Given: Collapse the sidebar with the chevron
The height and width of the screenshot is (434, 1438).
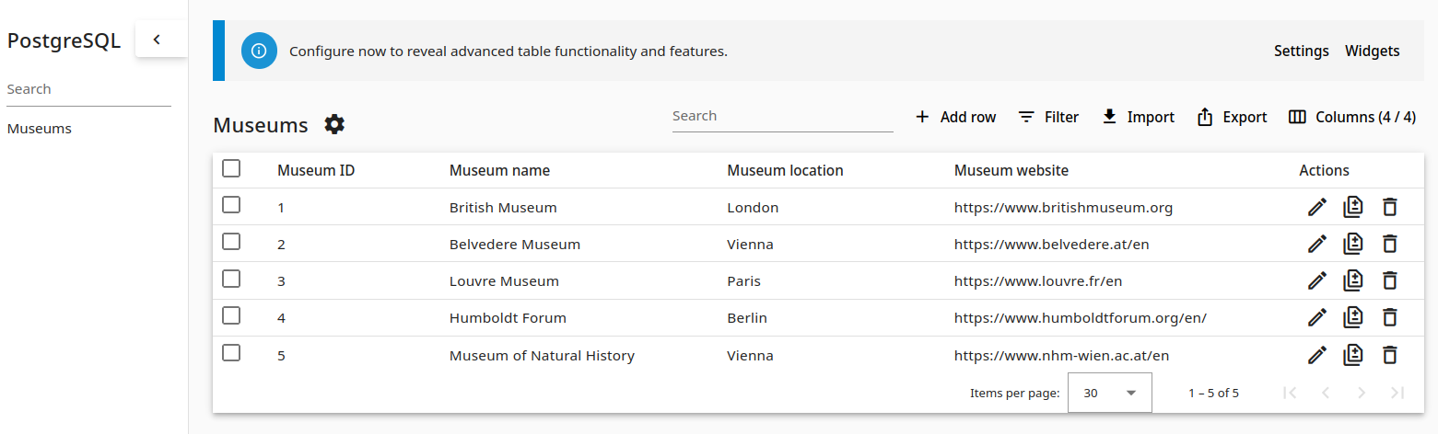Looking at the screenshot, I should point(157,40).
